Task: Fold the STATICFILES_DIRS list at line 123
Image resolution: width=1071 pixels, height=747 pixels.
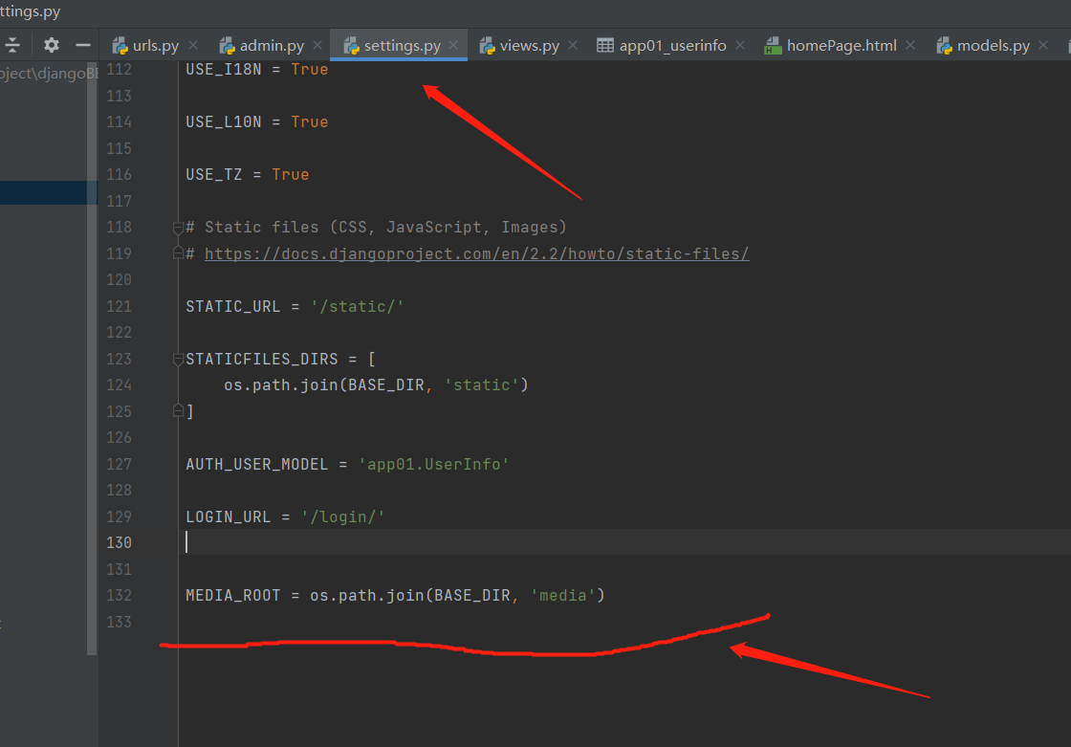Action: point(178,359)
